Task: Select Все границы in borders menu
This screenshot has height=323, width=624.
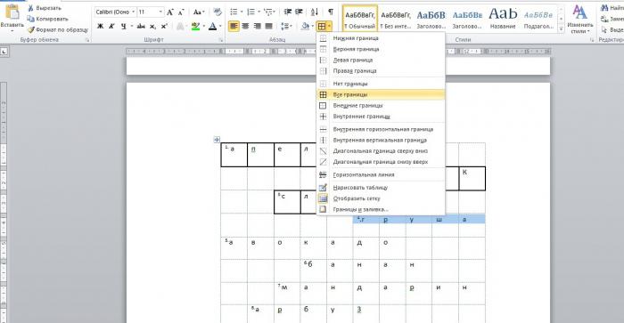Action: click(381, 94)
